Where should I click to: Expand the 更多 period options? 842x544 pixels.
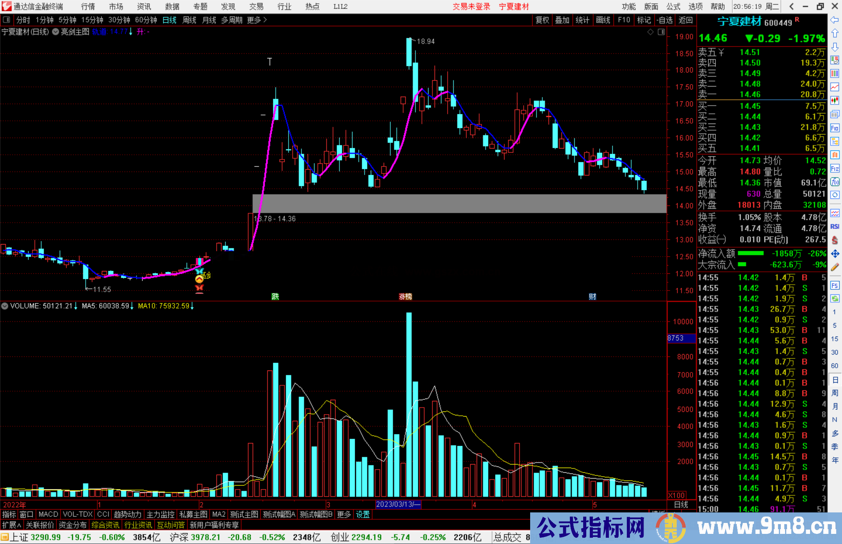256,20
